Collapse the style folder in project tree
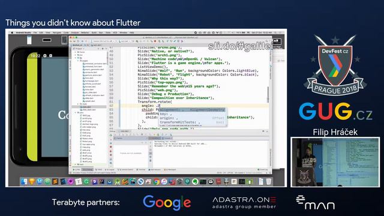 coord(78,104)
